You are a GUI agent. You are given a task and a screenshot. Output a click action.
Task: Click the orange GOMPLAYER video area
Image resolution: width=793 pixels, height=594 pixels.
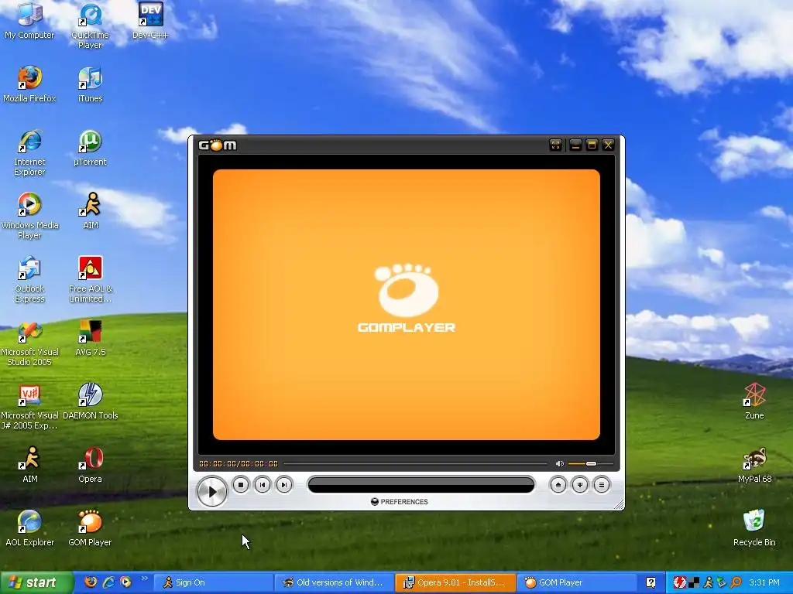click(x=406, y=305)
